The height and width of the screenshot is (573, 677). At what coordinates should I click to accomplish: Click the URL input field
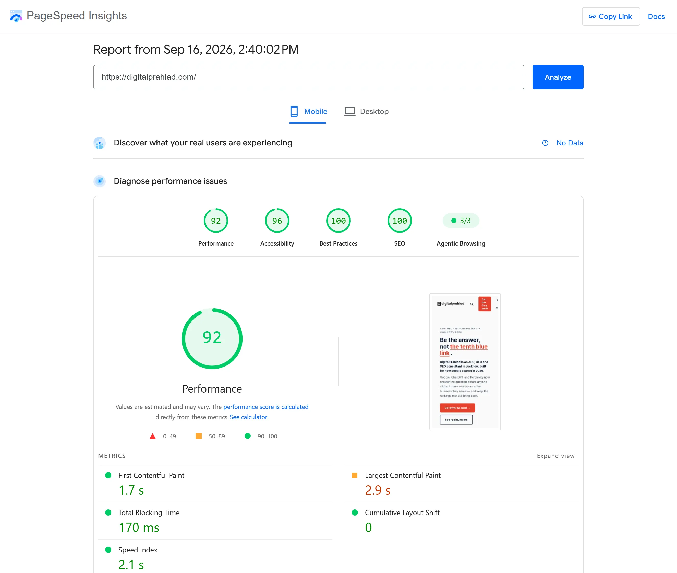click(x=309, y=77)
